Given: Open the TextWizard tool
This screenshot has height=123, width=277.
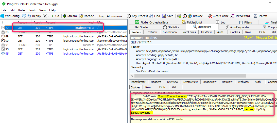Looking at the screenshot, I should (x=240, y=16).
